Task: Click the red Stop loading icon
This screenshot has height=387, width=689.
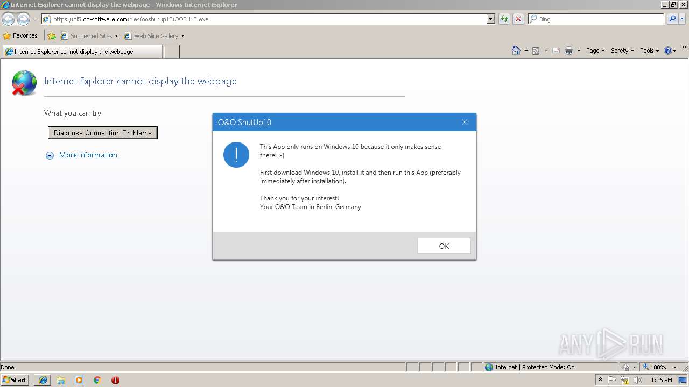Action: [x=518, y=19]
